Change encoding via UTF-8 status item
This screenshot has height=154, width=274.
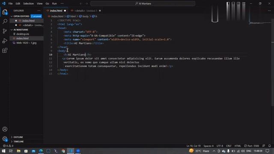[220, 146]
